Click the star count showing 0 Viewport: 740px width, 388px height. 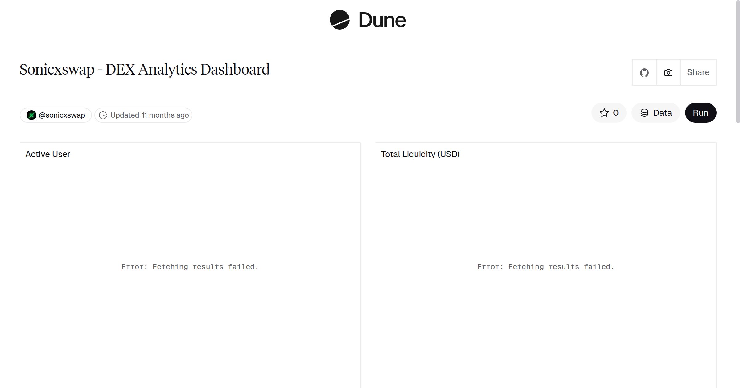pos(615,113)
